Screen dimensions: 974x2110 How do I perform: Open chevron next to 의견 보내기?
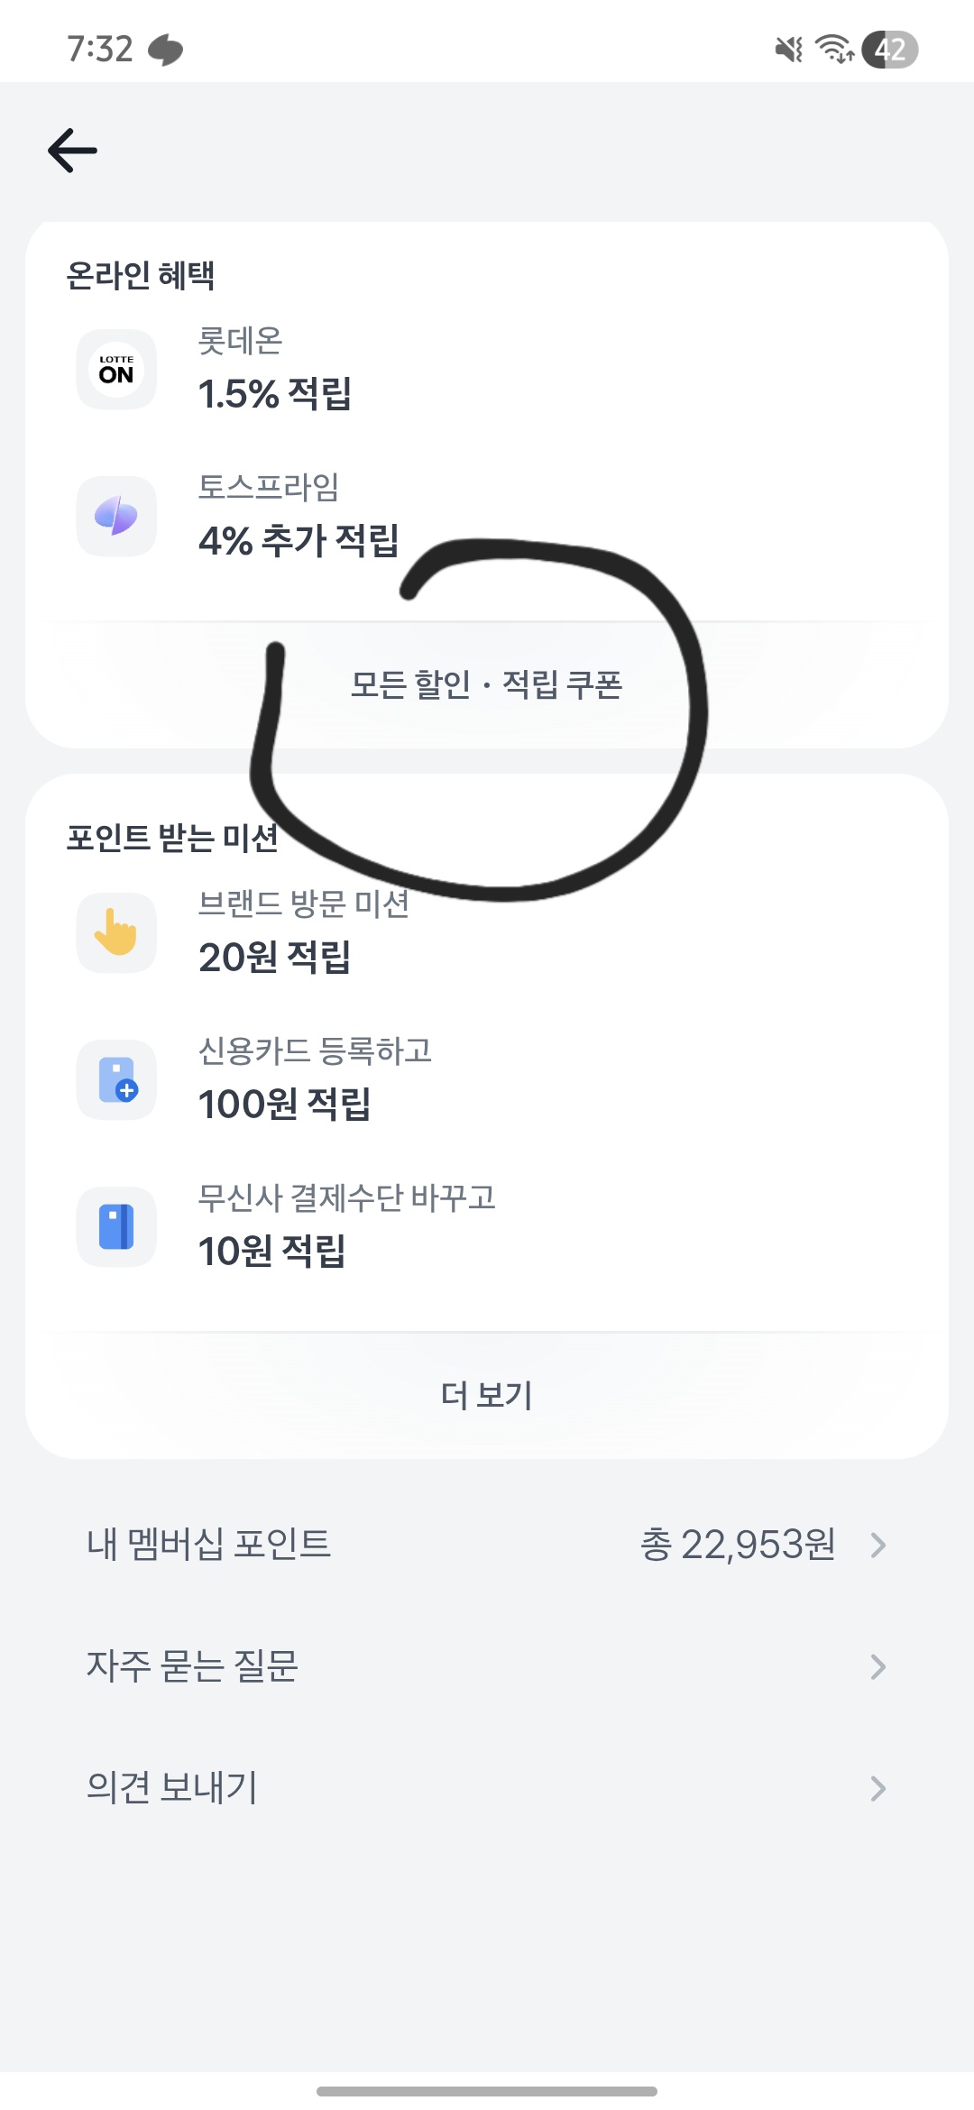tap(878, 1788)
